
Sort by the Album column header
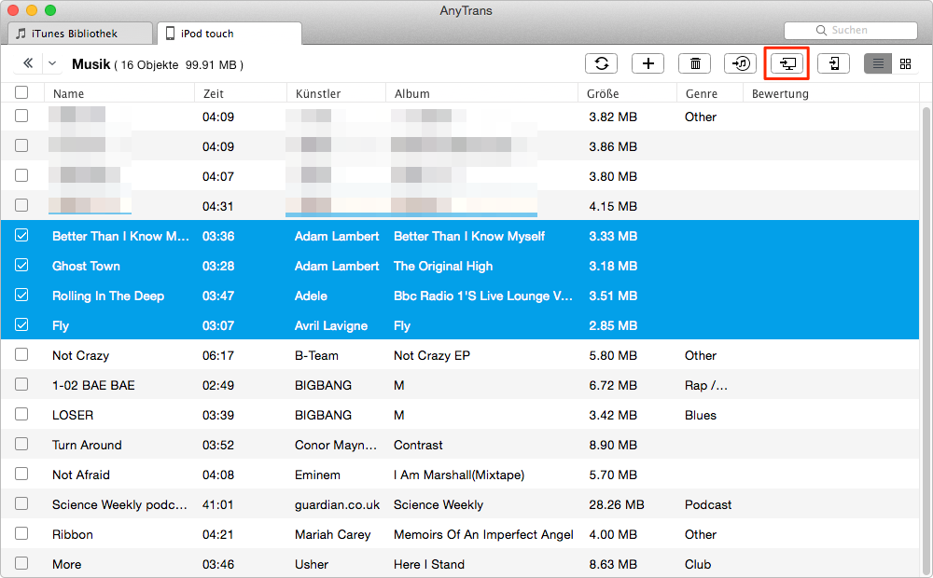[x=482, y=93]
